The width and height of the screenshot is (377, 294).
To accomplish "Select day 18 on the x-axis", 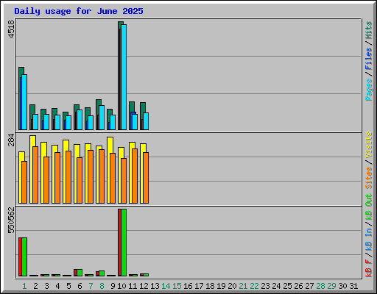I will tap(210, 286).
